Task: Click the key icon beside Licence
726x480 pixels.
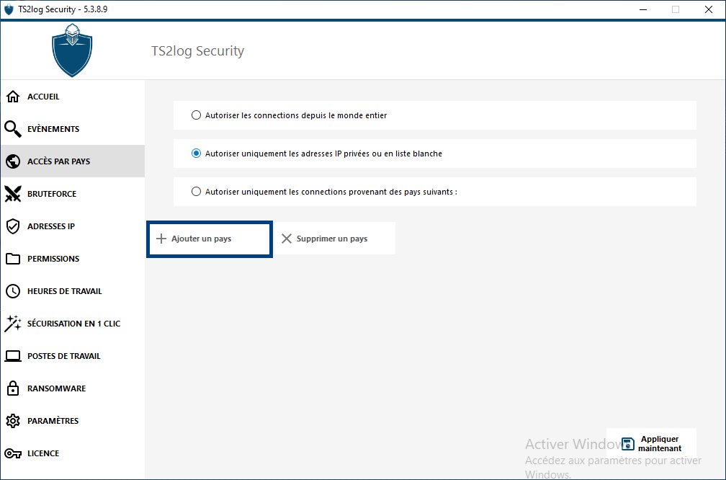Action: coord(13,453)
